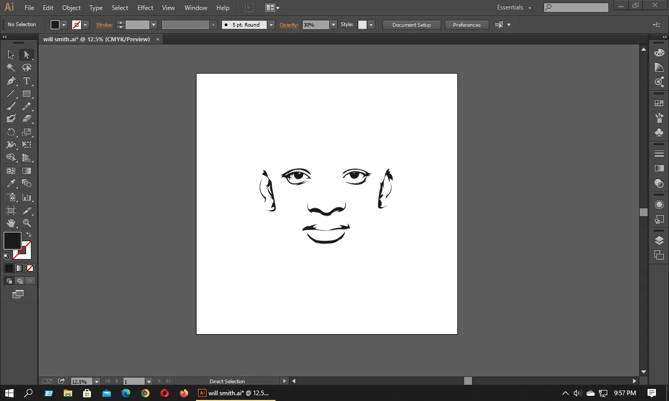The image size is (669, 401).
Task: Open the Color panel palette icon
Action: click(659, 52)
